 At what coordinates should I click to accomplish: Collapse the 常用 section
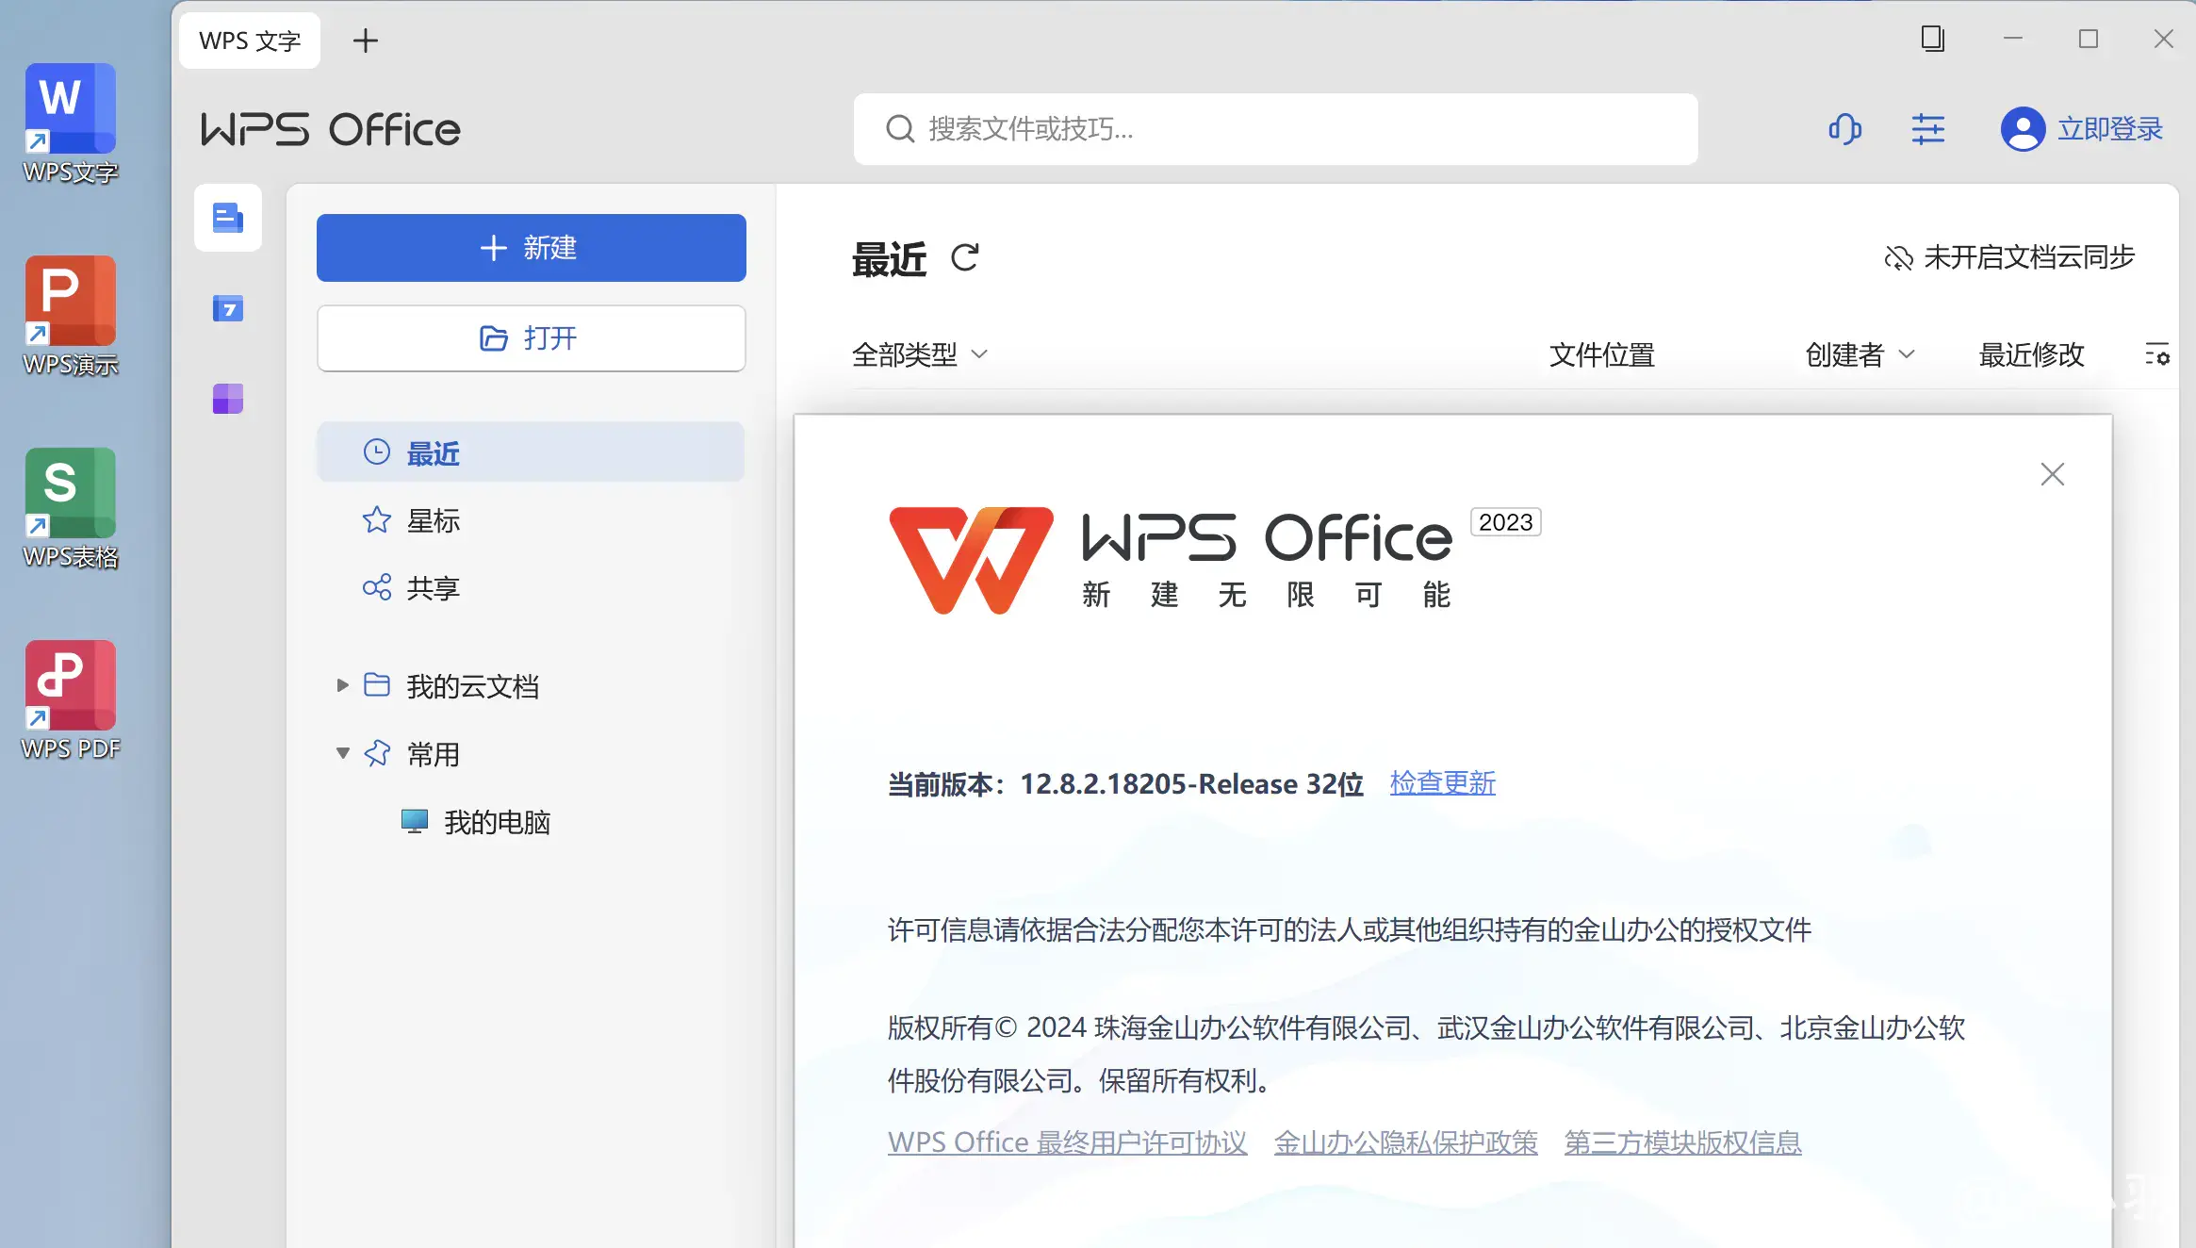point(342,753)
